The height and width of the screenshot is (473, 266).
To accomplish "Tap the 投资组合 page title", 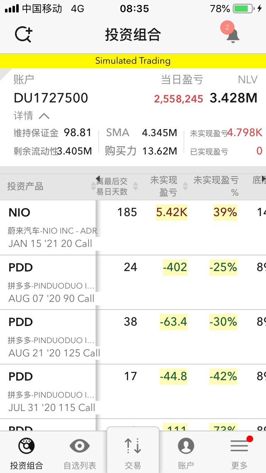I will click(x=133, y=35).
